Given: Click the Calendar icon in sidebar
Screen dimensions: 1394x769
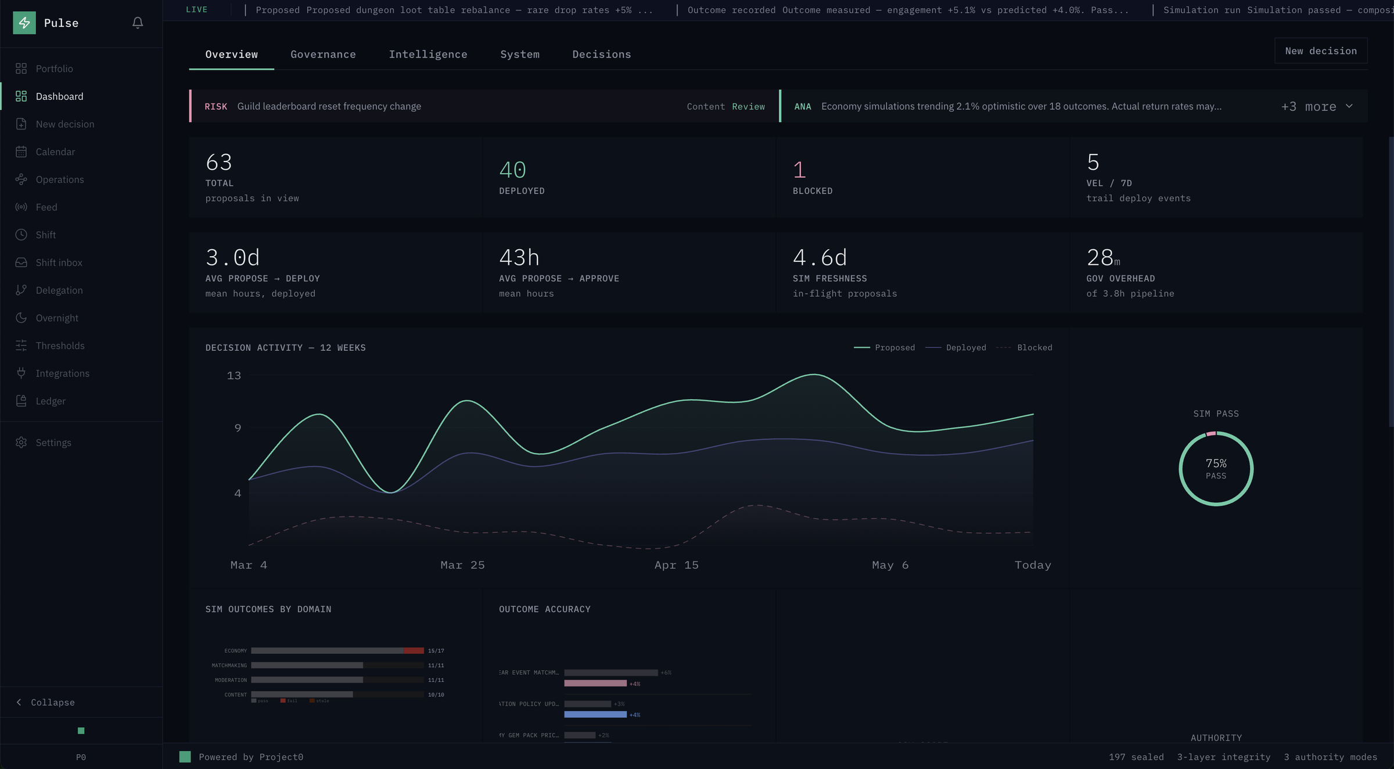Looking at the screenshot, I should (21, 152).
